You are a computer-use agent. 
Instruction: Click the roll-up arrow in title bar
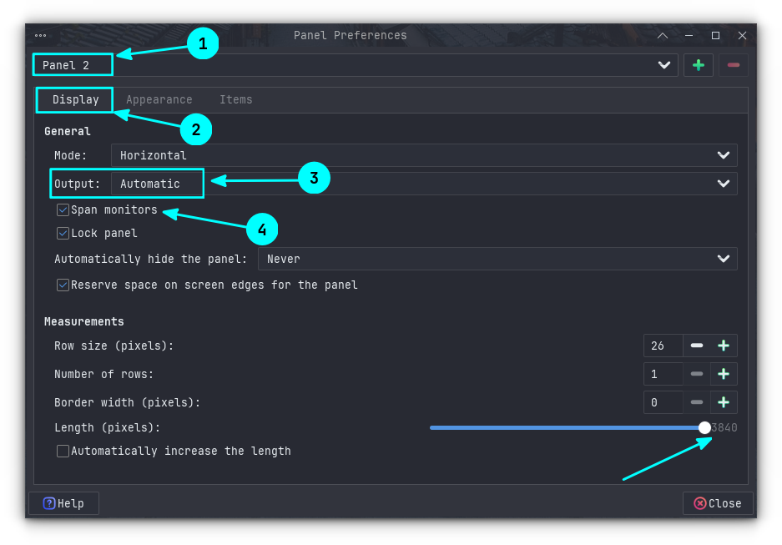[663, 35]
